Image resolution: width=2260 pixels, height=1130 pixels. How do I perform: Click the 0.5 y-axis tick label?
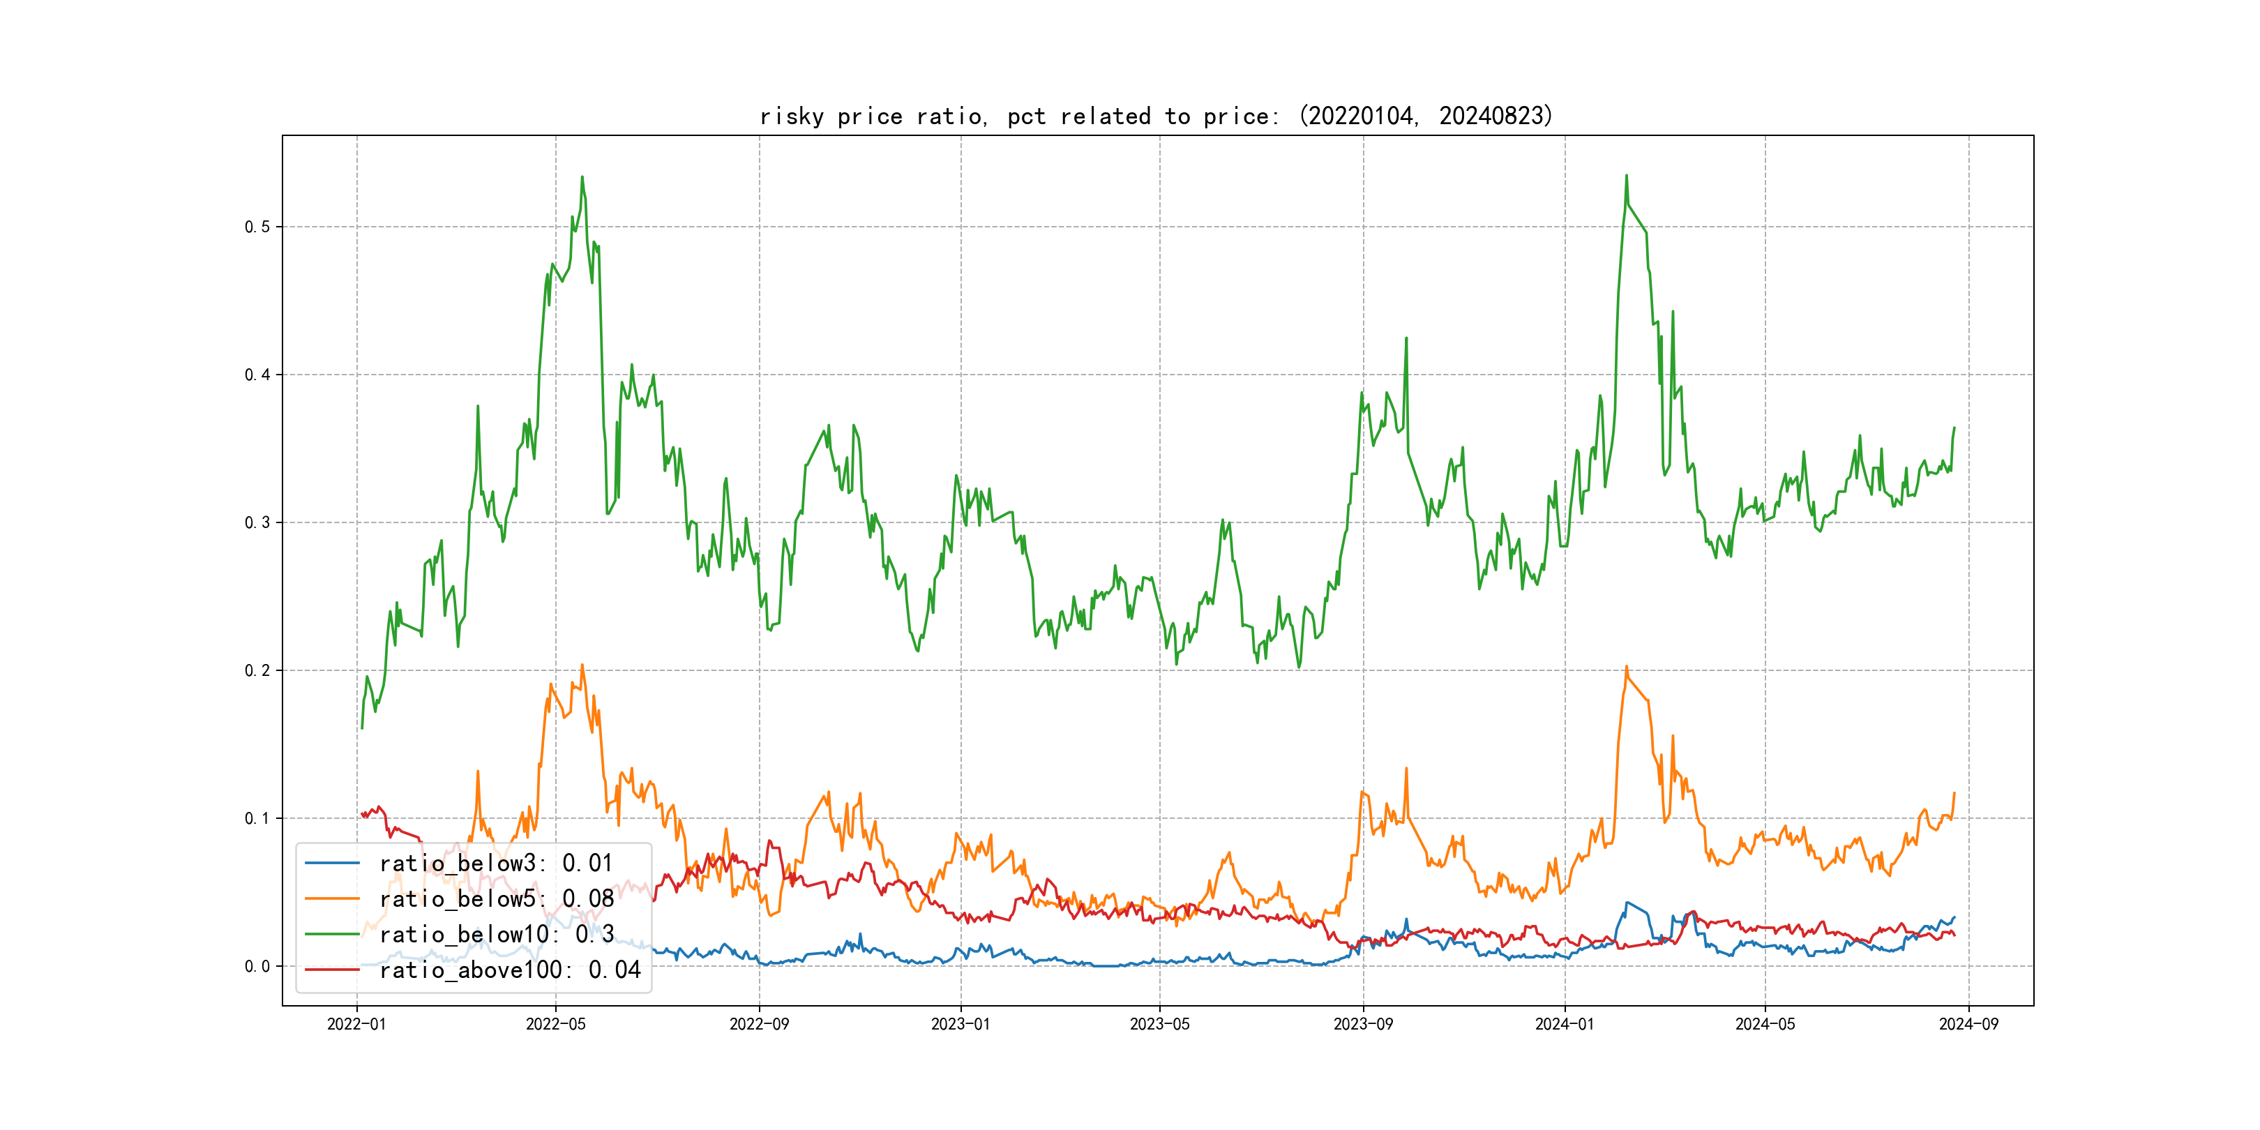coord(257,227)
